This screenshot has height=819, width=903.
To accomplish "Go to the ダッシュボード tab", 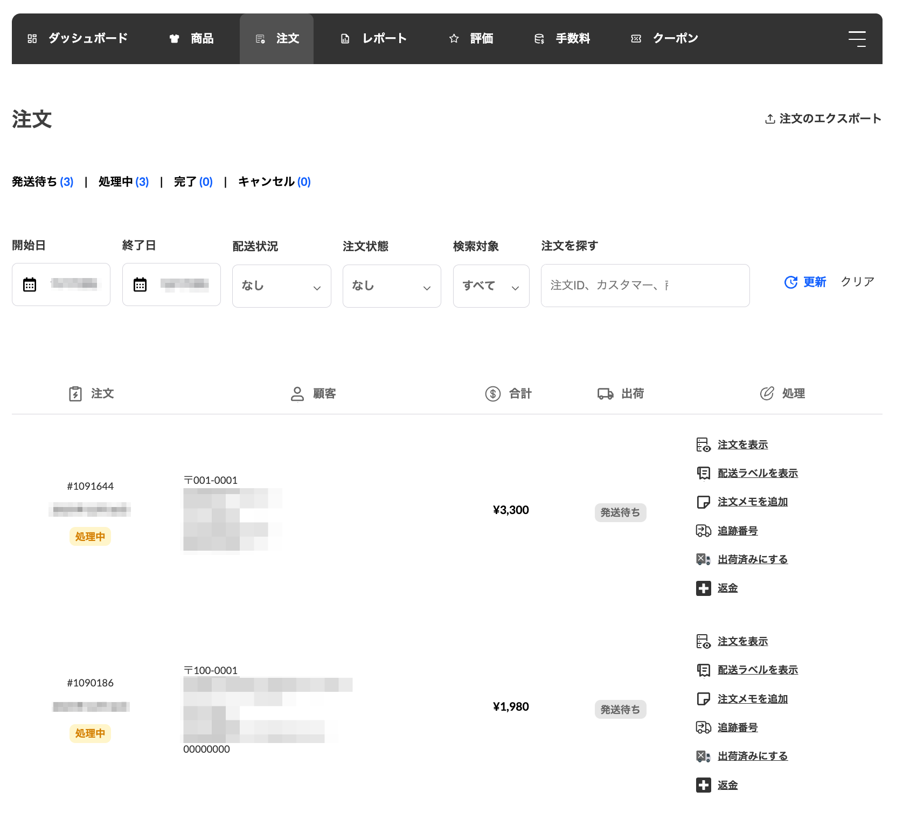I will point(78,39).
